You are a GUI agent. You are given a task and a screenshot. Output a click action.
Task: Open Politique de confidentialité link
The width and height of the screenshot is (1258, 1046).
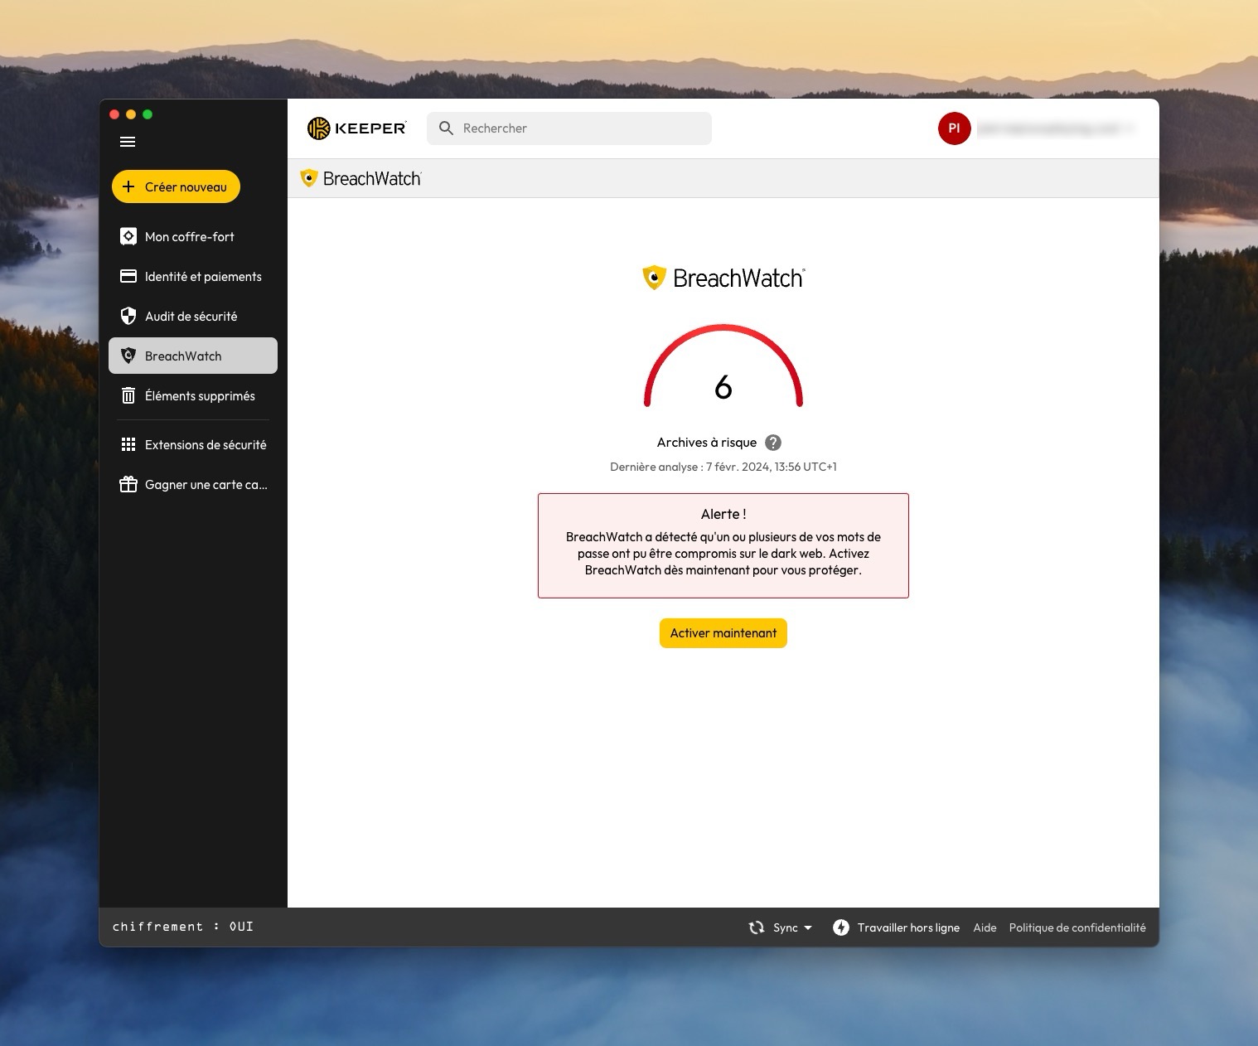click(x=1077, y=928)
